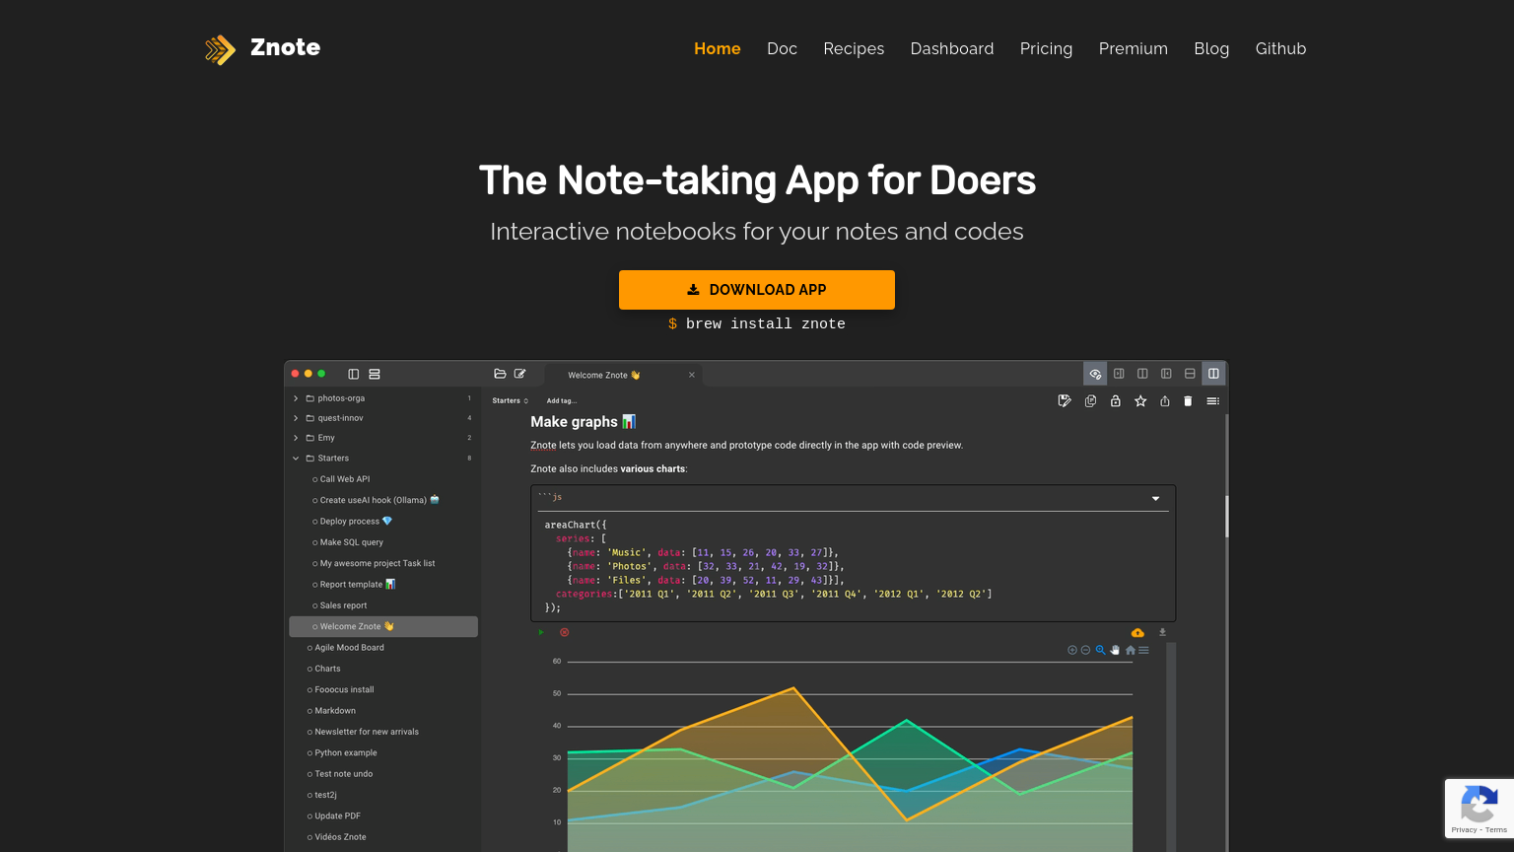Star the Welcome Znote note as favorite

[1140, 400]
